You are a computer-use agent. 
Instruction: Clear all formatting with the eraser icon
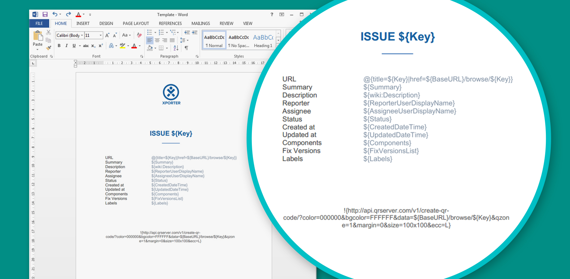pos(139,35)
